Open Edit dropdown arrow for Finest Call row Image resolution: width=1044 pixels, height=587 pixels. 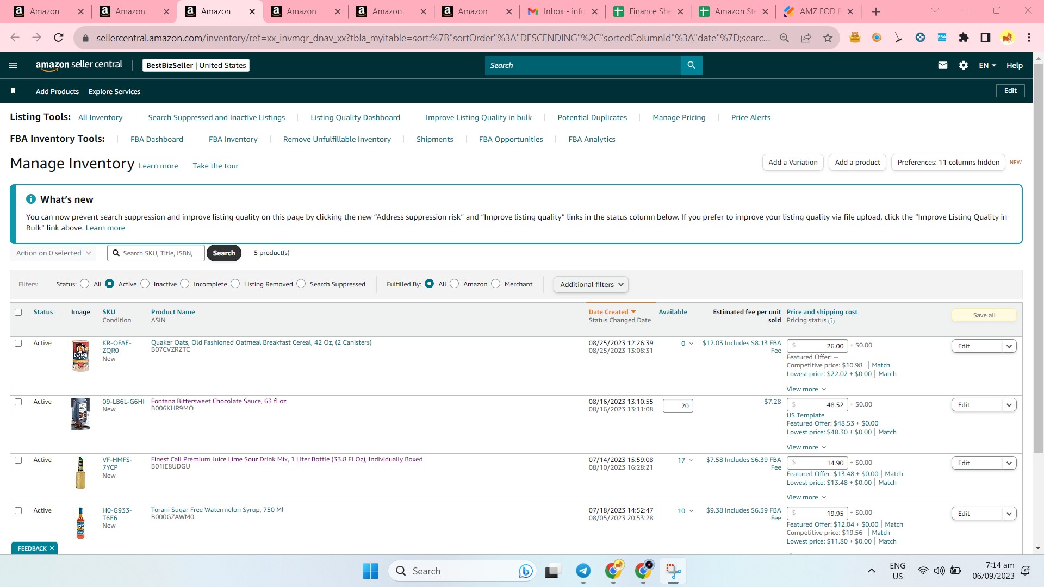pos(1010,463)
